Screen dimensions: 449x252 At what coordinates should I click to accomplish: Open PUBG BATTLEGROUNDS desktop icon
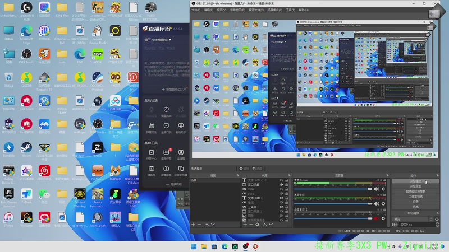[x=150, y=11]
